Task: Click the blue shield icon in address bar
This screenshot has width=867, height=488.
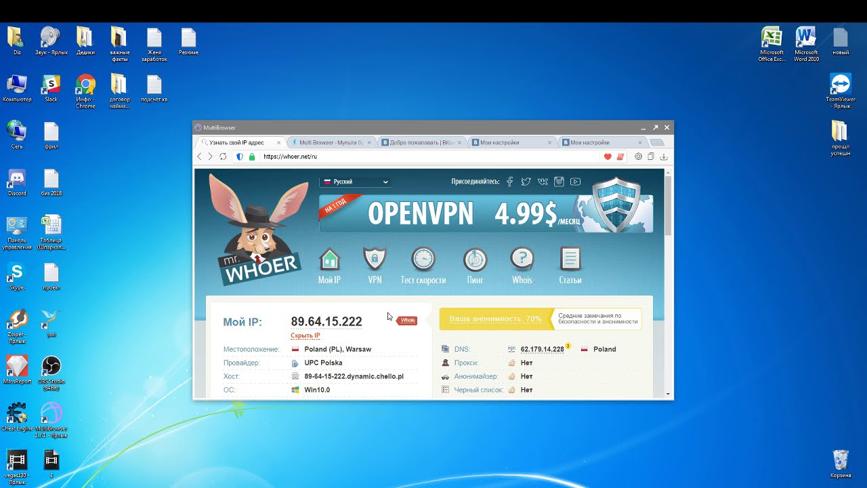Action: [x=239, y=157]
